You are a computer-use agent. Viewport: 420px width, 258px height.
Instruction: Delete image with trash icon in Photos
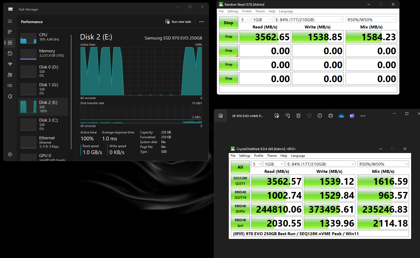click(298, 116)
